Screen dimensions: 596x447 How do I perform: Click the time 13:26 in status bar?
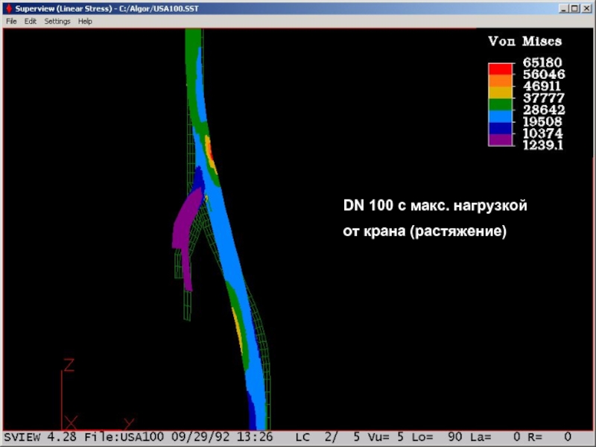point(255,437)
